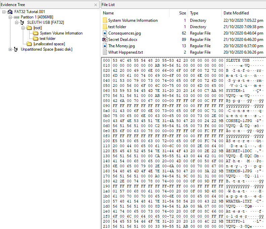
Task: Click The Money.jpg image file icon
Action: click(x=105, y=46)
